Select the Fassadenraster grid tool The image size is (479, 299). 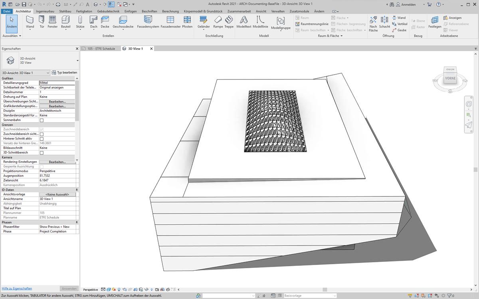tap(170, 22)
